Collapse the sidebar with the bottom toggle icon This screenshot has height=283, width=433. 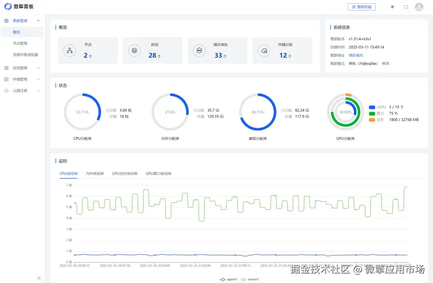39,278
